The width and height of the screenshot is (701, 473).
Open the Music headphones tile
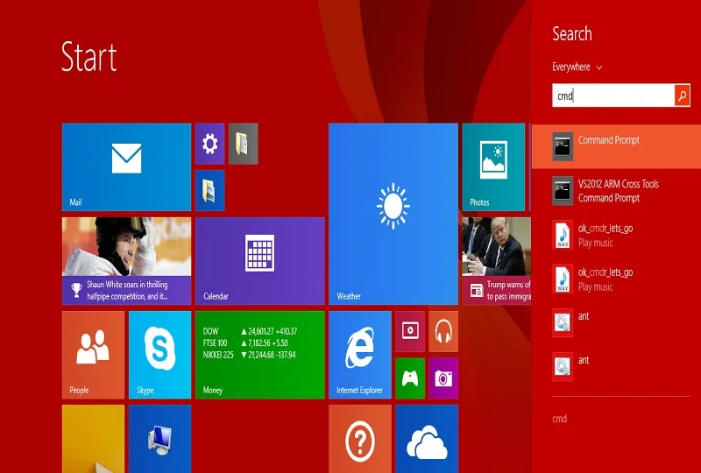(x=443, y=331)
